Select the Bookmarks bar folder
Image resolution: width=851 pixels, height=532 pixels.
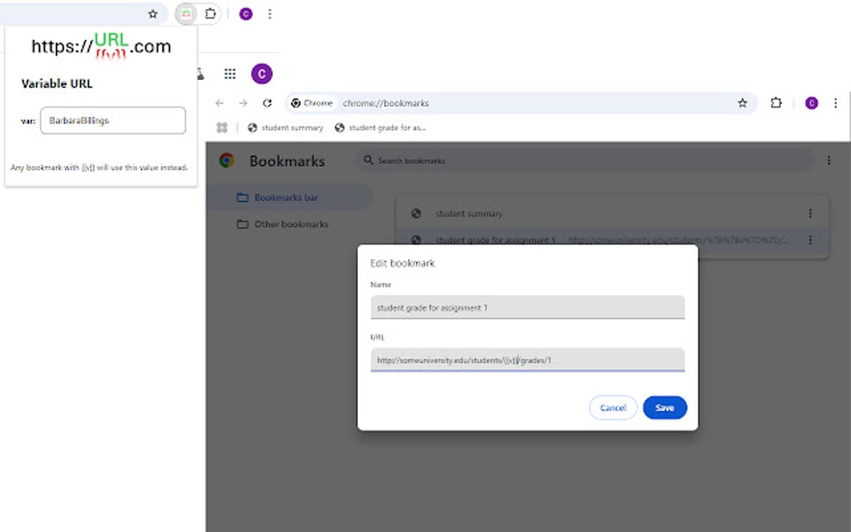click(x=290, y=198)
